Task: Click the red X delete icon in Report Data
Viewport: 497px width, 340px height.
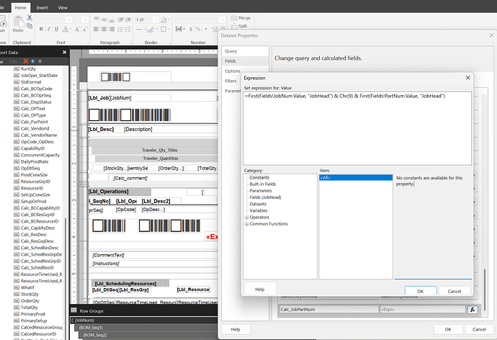Action: (x=26, y=61)
